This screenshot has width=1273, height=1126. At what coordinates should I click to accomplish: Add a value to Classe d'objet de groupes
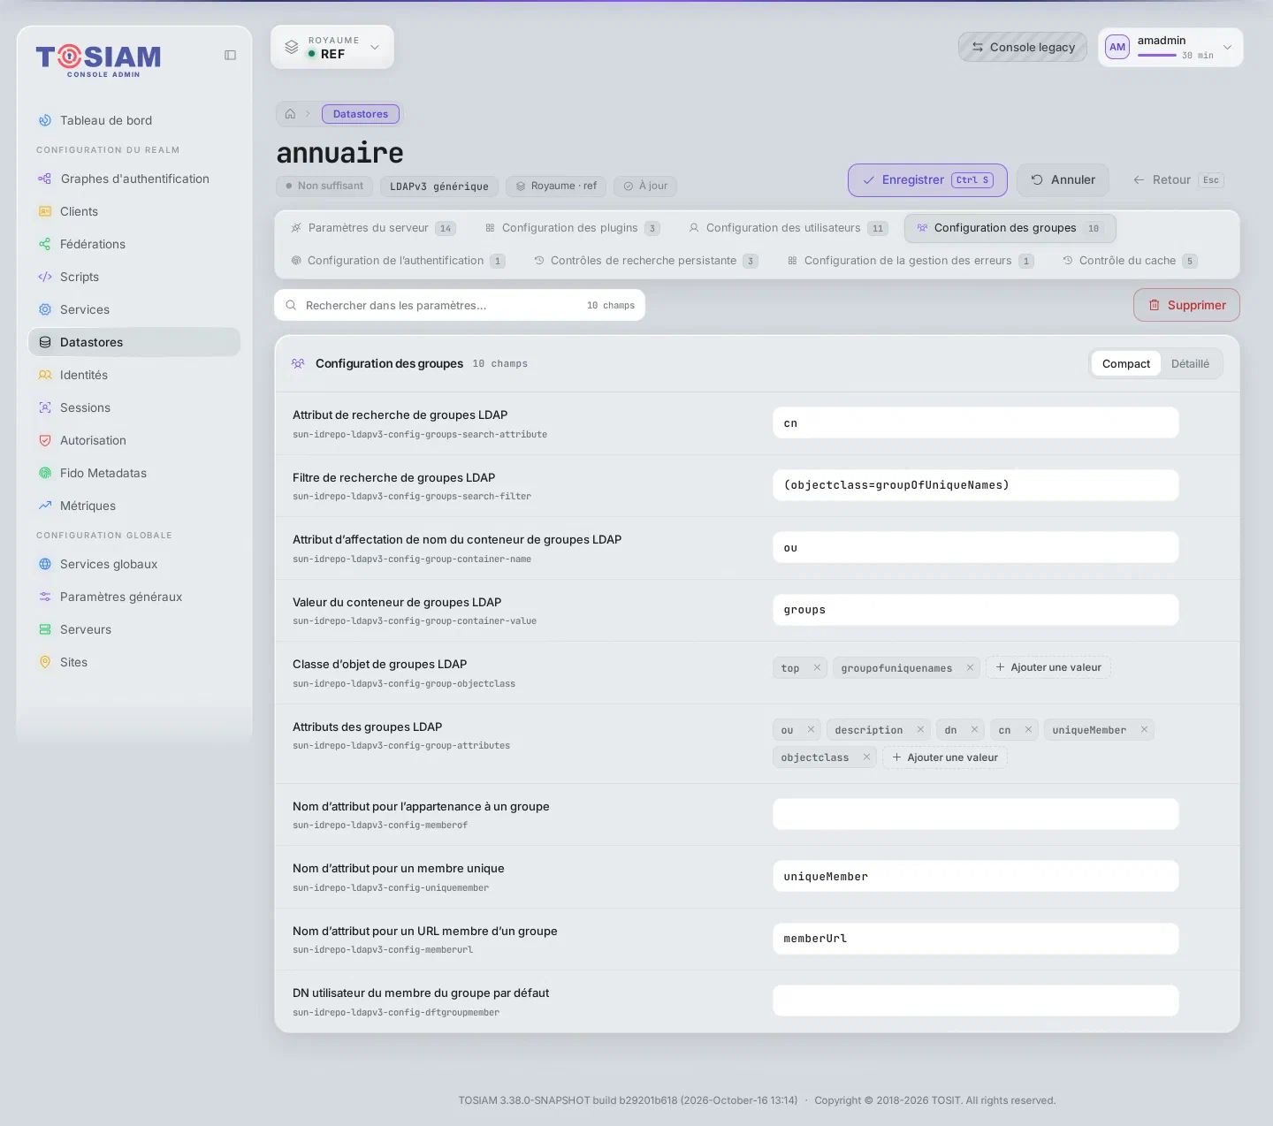coord(1048,668)
